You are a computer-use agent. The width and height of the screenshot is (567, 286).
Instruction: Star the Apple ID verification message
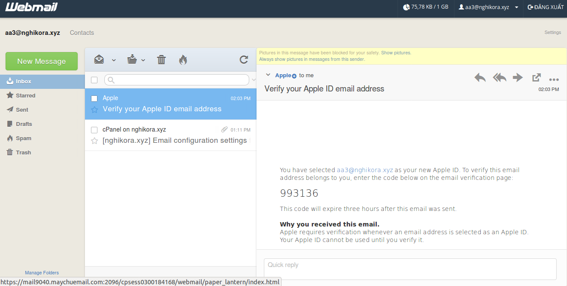coord(94,110)
